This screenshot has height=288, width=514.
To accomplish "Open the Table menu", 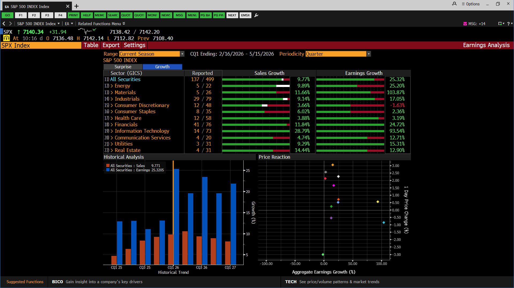I will click(91, 45).
